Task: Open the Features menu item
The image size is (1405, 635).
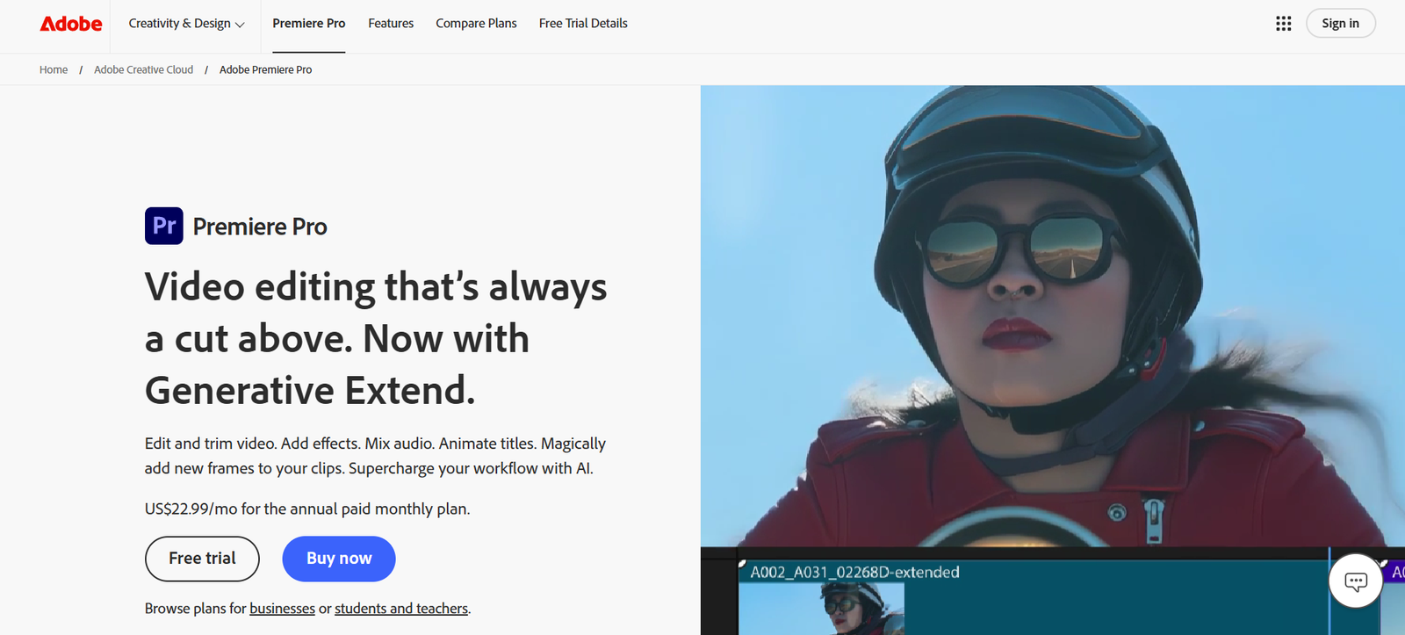Action: point(391,24)
